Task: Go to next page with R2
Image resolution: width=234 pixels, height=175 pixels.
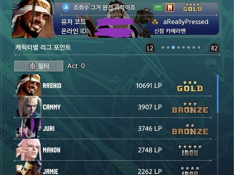Action: 214,48
